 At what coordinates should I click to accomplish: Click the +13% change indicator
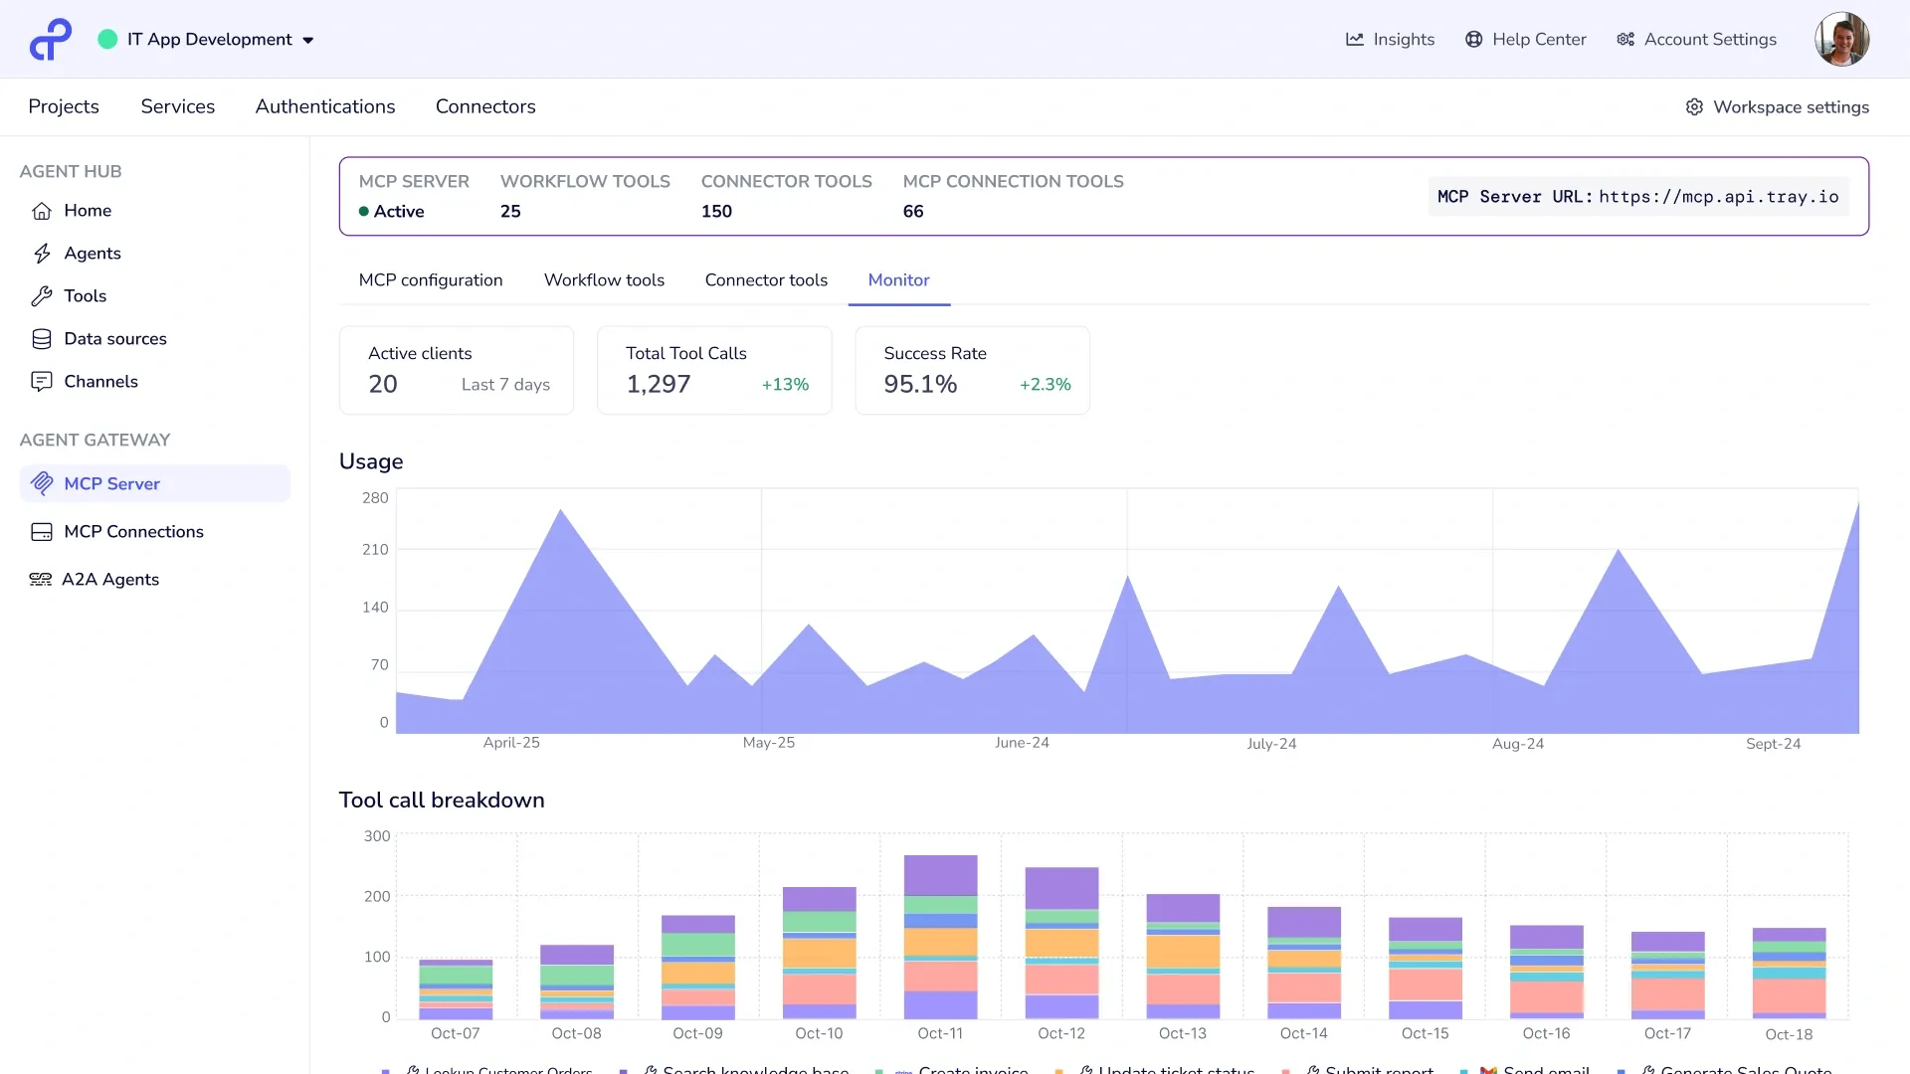[785, 385]
